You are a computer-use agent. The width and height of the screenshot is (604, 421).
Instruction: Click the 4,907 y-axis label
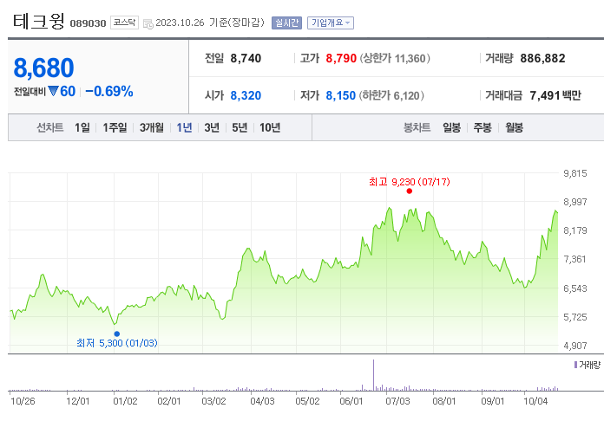pos(575,346)
